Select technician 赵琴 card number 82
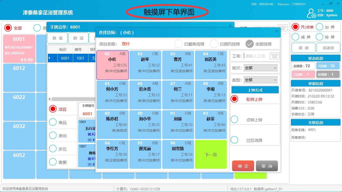 (x=145, y=65)
